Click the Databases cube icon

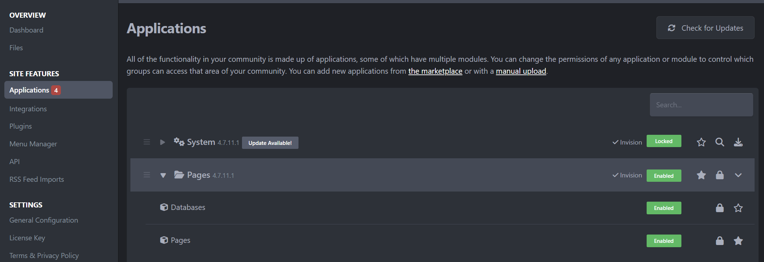(x=164, y=207)
